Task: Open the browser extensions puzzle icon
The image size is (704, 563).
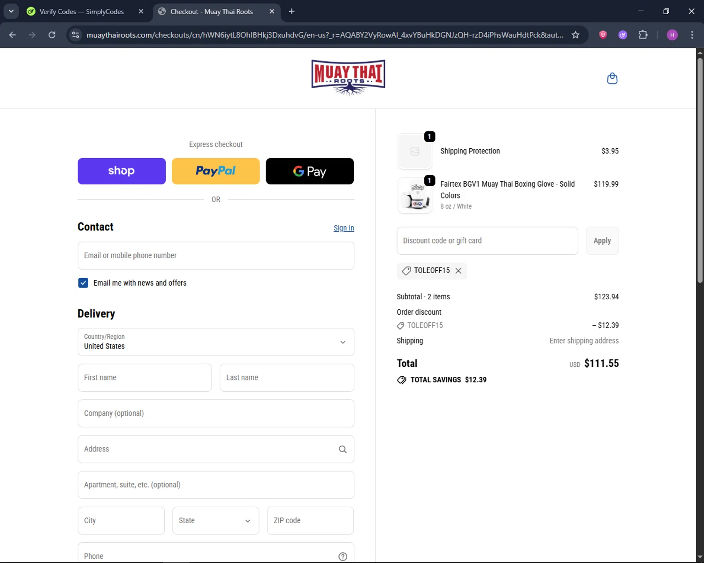Action: (x=643, y=35)
